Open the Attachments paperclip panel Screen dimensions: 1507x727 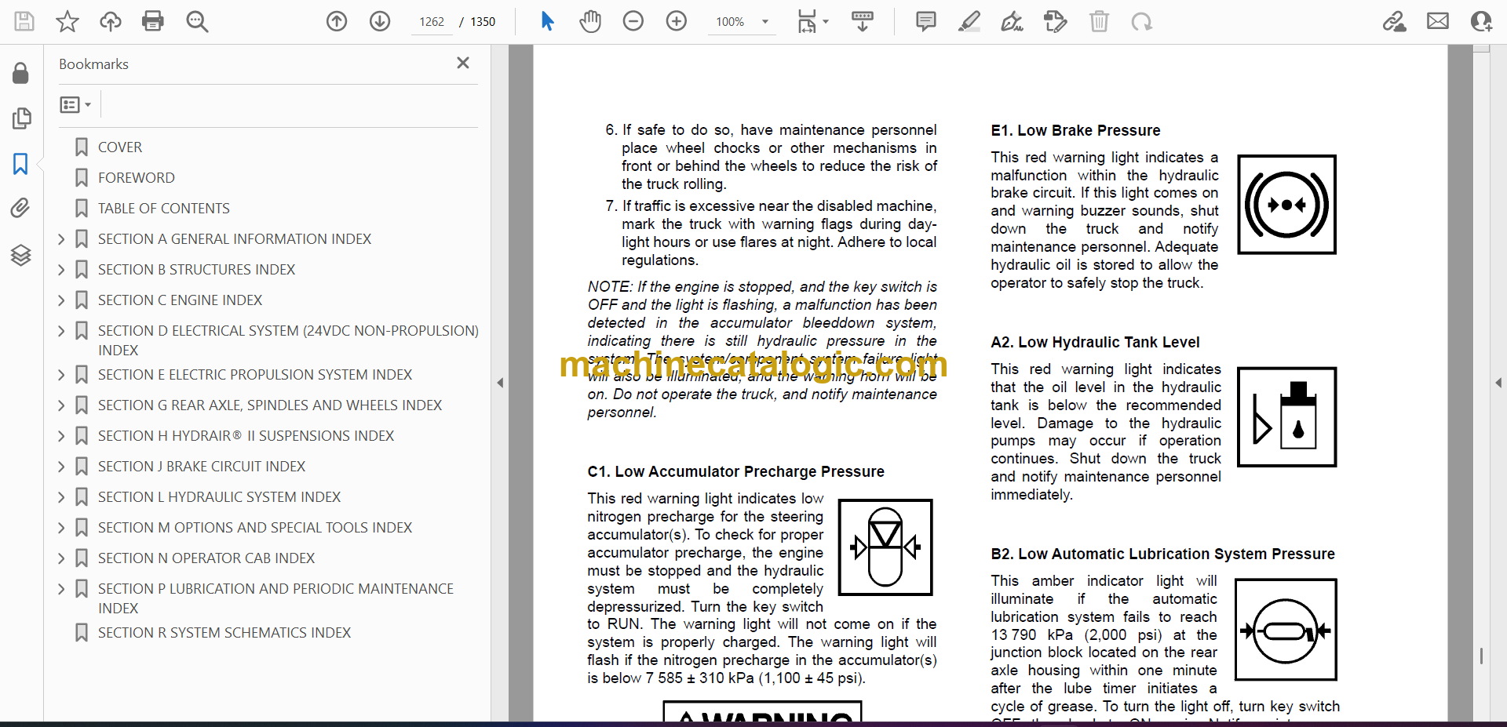[20, 208]
